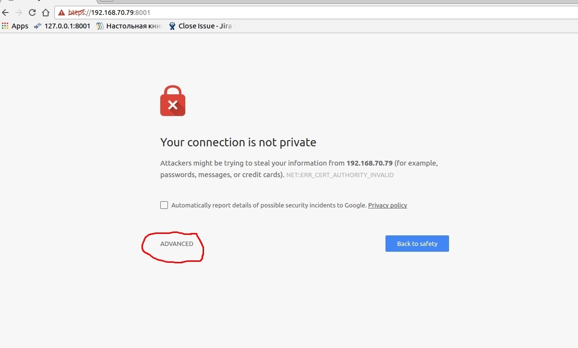Click the bold 192.168.70.79 address in warning
The image size is (578, 348).
point(369,163)
